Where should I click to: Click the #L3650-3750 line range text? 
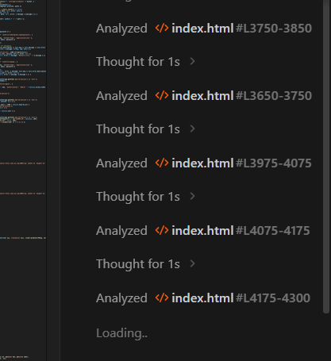point(274,96)
